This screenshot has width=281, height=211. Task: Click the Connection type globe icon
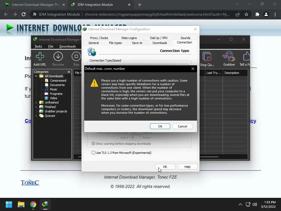pyautogui.click(x=92, y=52)
